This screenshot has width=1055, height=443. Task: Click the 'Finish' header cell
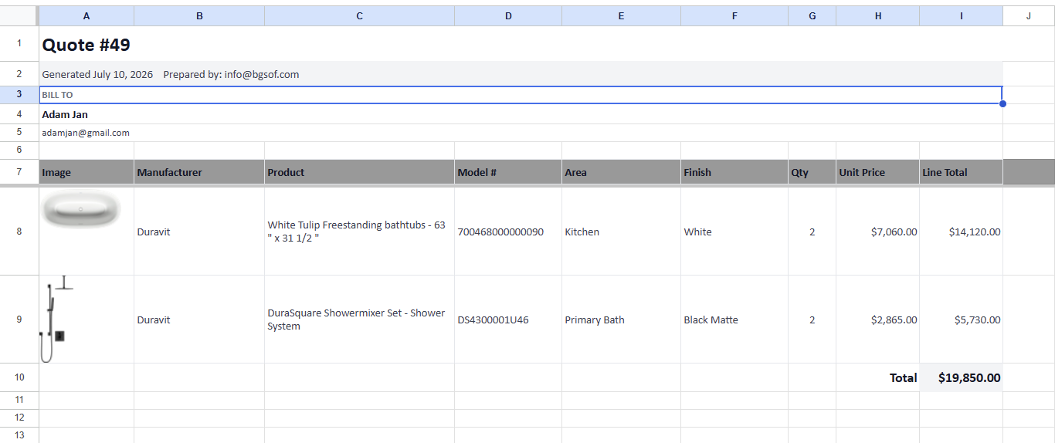click(x=734, y=172)
